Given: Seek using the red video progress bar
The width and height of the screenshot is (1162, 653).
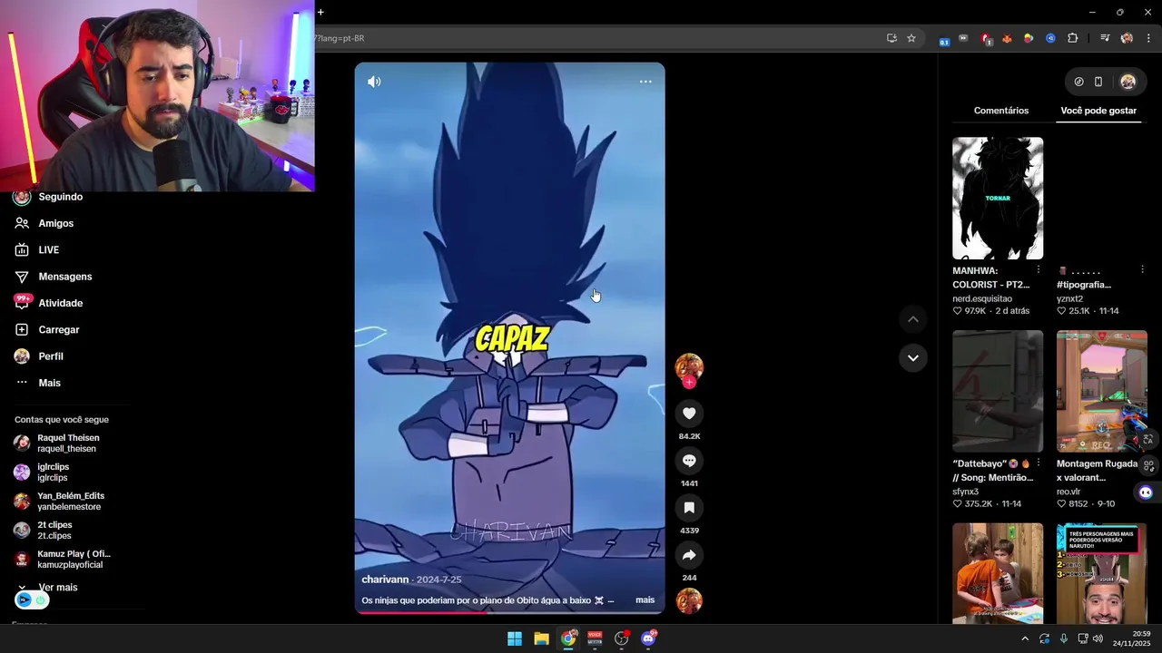Looking at the screenshot, I should point(509,612).
